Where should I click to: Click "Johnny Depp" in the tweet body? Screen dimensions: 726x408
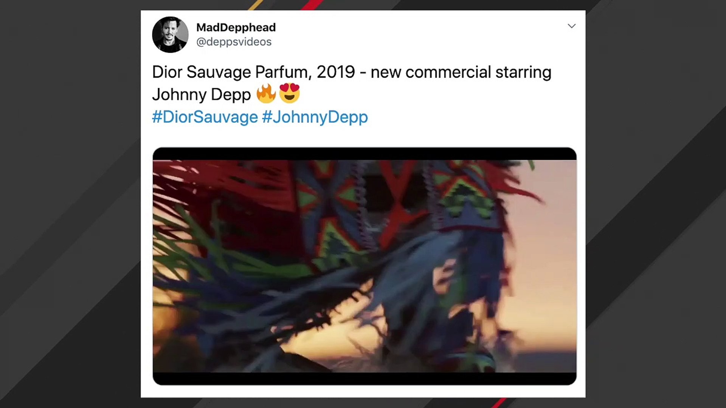(x=201, y=94)
